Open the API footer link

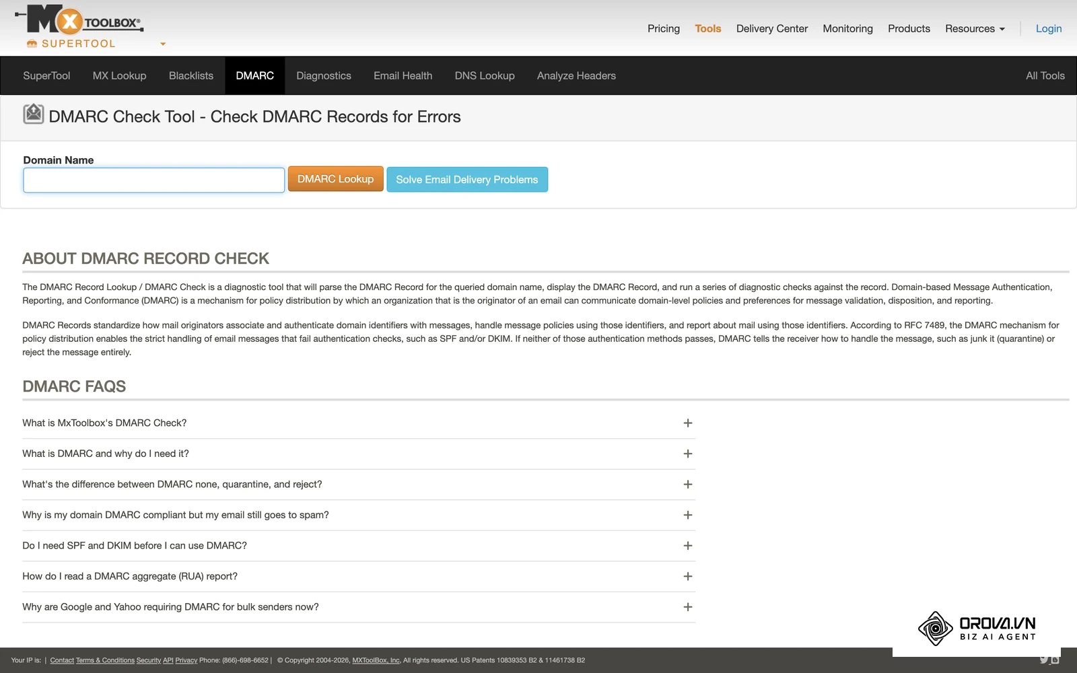[168, 660]
